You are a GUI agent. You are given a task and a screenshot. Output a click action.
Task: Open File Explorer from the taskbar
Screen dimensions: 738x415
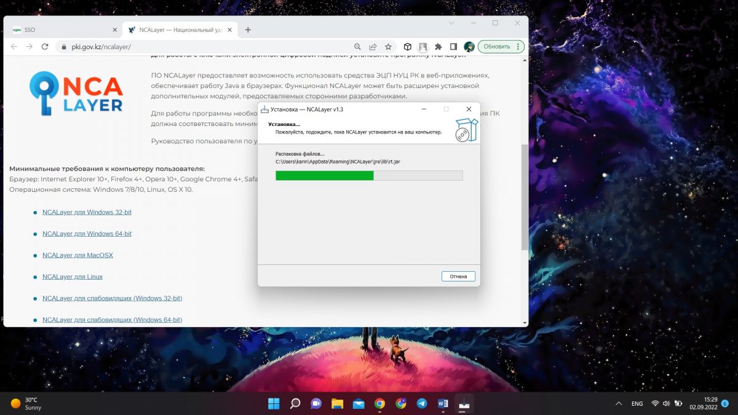point(337,404)
